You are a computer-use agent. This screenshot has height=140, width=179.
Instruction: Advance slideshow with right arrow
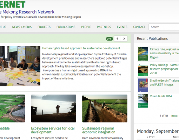[124, 38]
